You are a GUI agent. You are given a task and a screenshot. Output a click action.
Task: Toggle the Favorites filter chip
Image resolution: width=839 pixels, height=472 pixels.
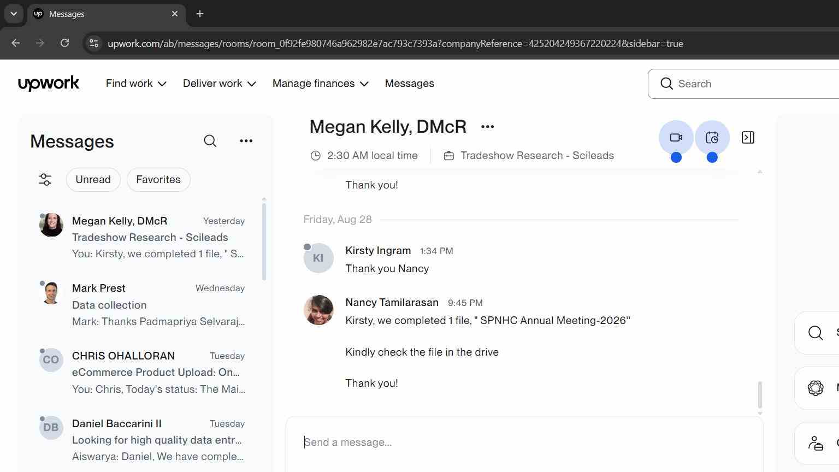coord(158,180)
